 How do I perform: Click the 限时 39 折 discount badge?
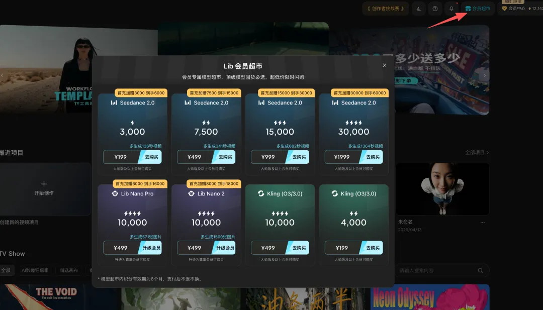point(512,2)
